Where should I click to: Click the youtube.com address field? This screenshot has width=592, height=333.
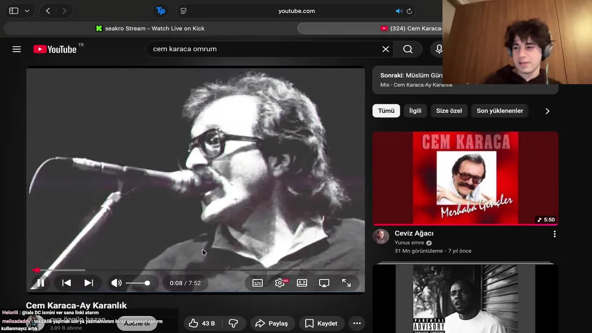click(296, 11)
